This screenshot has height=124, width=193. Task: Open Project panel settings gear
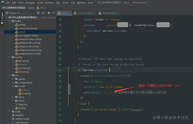click(x=49, y=13)
